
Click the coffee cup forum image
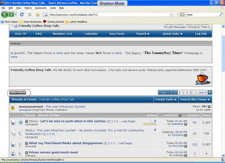click(x=203, y=78)
